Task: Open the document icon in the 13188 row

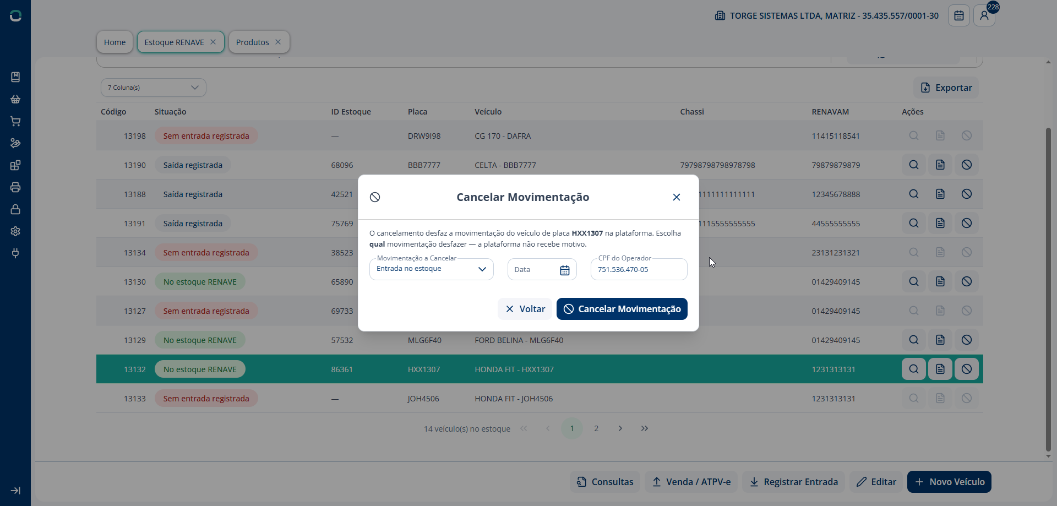Action: click(x=940, y=194)
